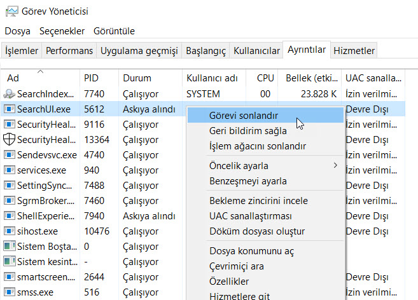Sort by Kullanıcı adı column header
Image resolution: width=418 pixels, height=300 pixels.
tap(214, 78)
